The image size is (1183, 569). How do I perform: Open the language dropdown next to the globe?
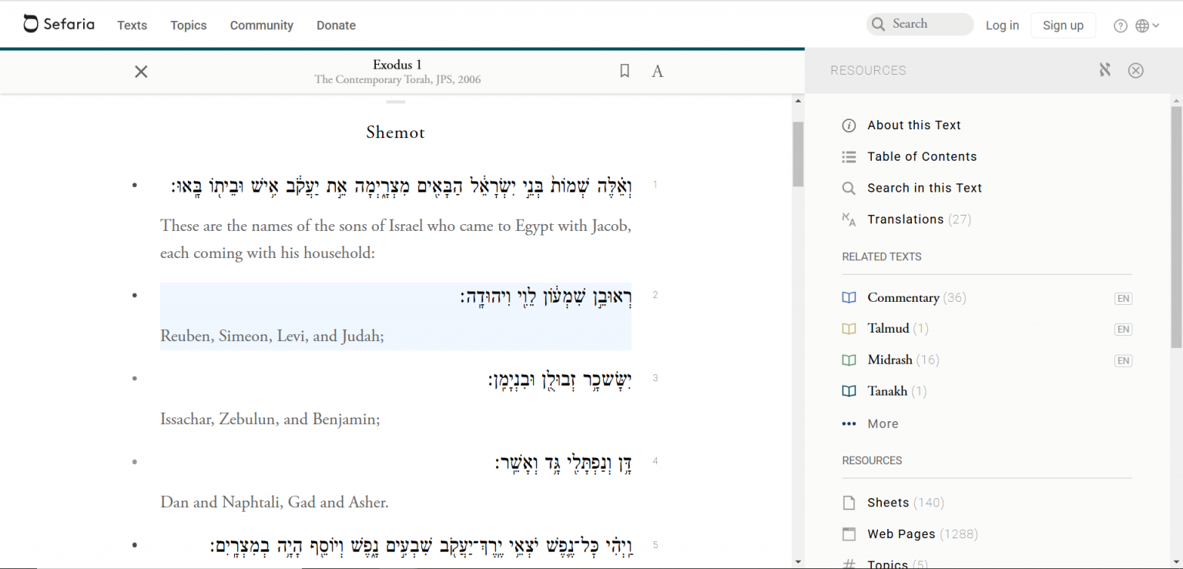pyautogui.click(x=1147, y=25)
